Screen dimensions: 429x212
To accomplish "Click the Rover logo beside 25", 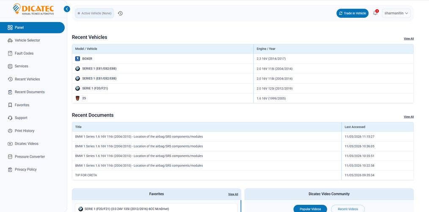I will click(x=78, y=98).
